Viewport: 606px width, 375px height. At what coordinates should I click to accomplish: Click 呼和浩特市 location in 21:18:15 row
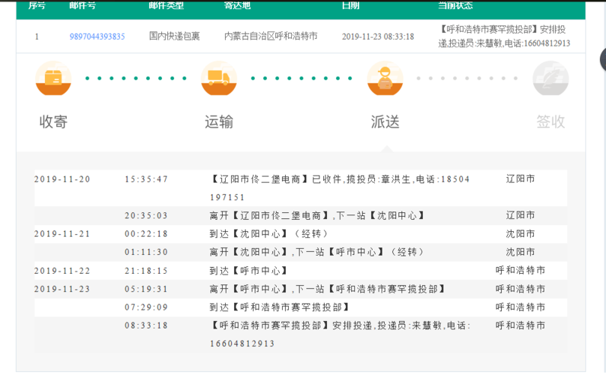coord(520,270)
